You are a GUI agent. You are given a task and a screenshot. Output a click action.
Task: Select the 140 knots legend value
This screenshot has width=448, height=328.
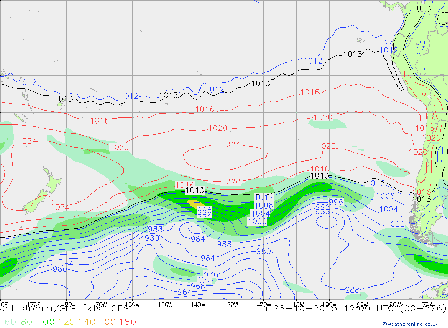(x=86, y=322)
